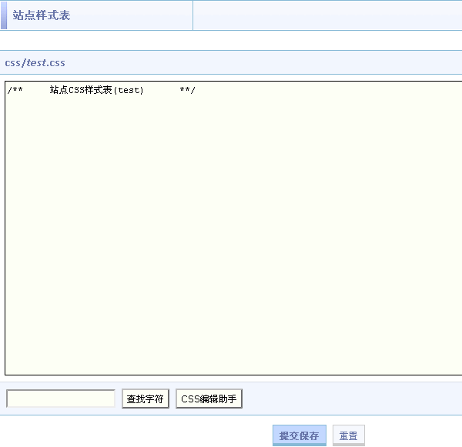Place cursor at the opening /** marker
The width and height of the screenshot is (462, 447).
pyautogui.click(x=15, y=91)
